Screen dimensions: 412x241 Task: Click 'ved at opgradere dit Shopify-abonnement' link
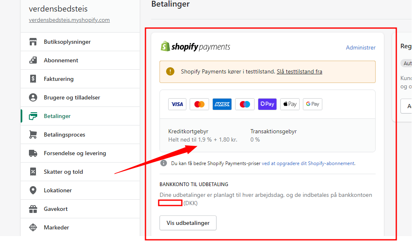click(x=308, y=163)
